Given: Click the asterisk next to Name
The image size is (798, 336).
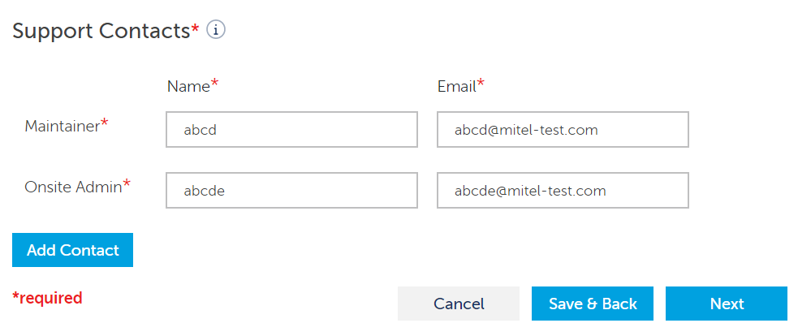Looking at the screenshot, I should tap(214, 83).
